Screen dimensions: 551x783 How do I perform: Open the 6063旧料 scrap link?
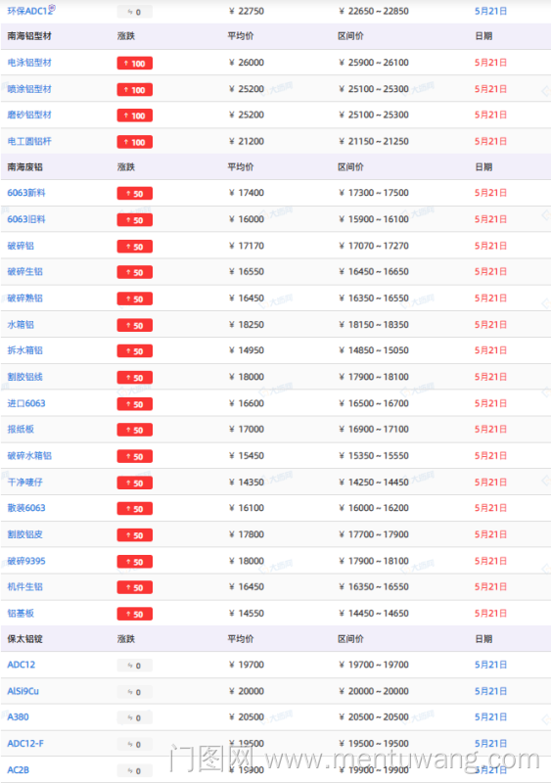pyautogui.click(x=26, y=219)
